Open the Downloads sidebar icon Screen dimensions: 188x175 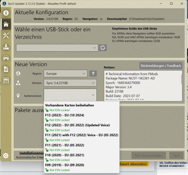[x=6, y=47]
